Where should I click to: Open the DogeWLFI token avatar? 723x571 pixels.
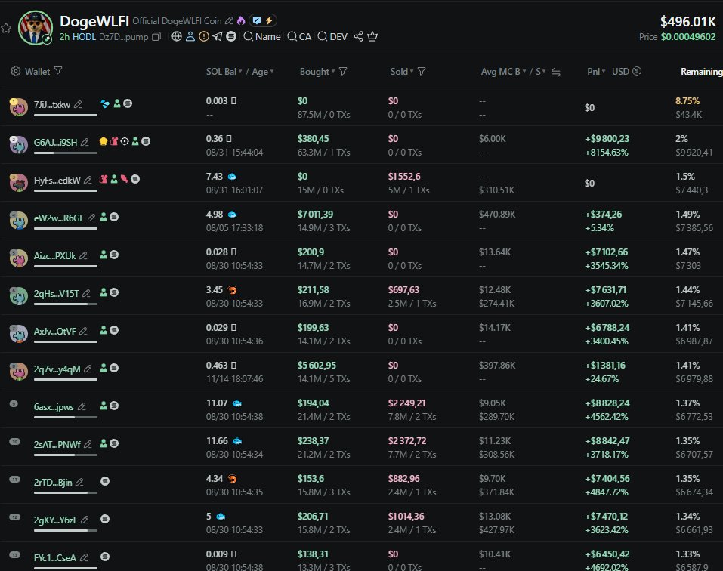36,28
